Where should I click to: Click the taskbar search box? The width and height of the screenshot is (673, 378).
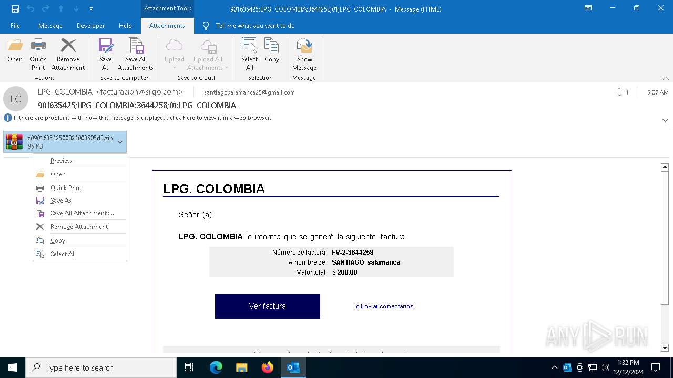tap(101, 367)
